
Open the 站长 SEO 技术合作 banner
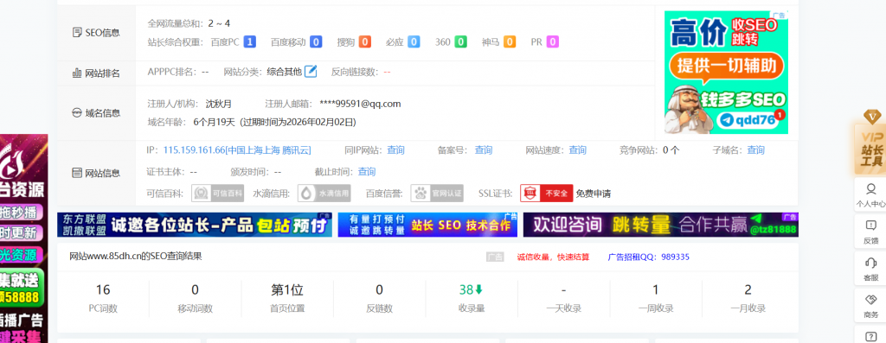427,225
